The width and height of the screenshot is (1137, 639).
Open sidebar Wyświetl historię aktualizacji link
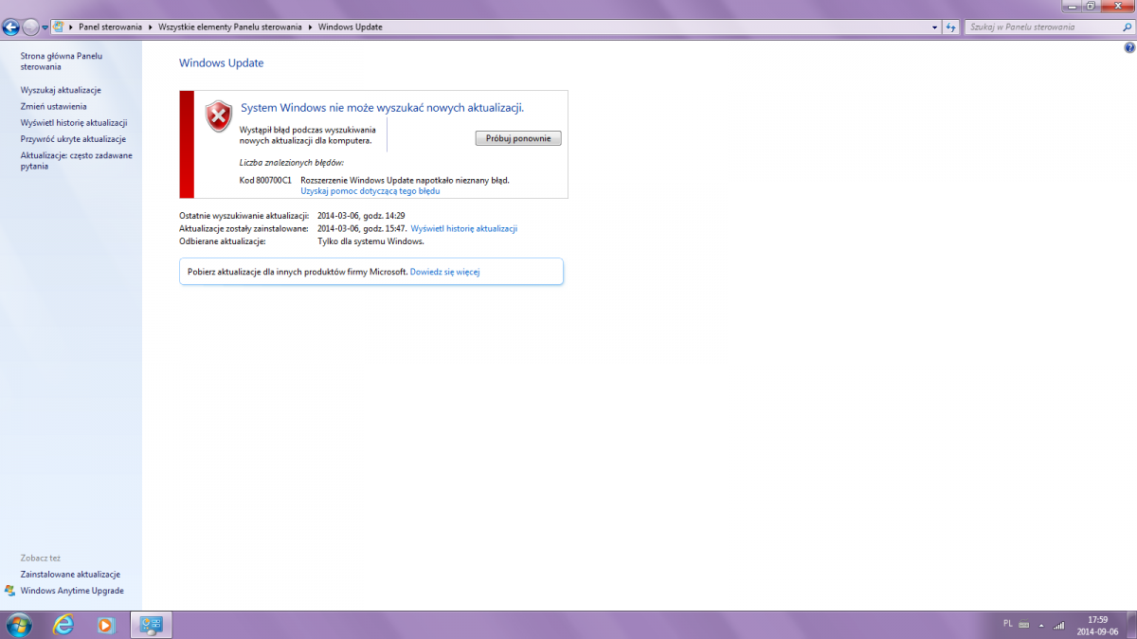click(74, 122)
